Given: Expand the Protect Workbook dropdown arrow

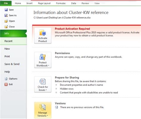Looking at the screenshot, I should [49, 66].
